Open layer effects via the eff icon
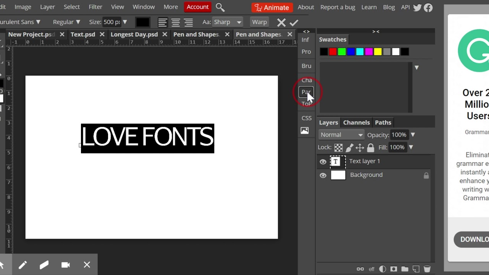The width and height of the screenshot is (489, 275). 371,269
